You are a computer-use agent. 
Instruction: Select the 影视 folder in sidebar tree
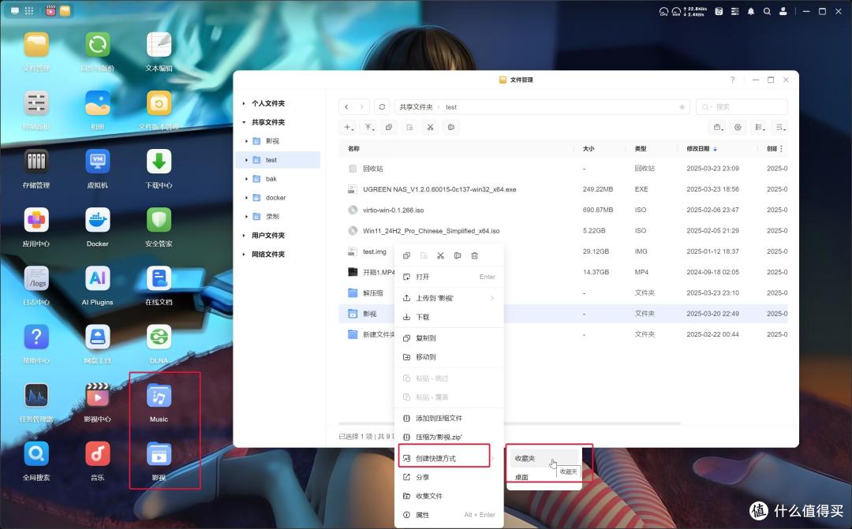point(279,141)
